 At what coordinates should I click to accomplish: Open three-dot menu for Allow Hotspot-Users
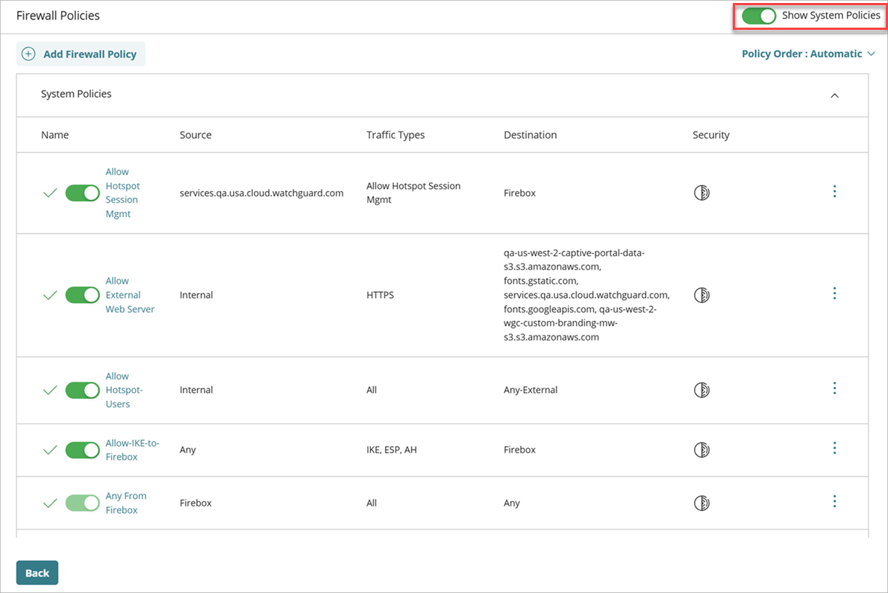(834, 388)
